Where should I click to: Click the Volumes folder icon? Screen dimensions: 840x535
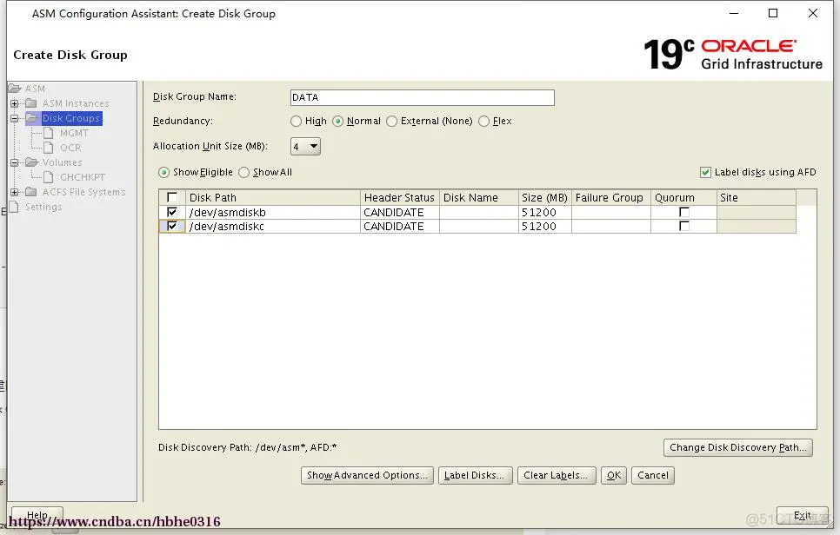click(x=31, y=162)
